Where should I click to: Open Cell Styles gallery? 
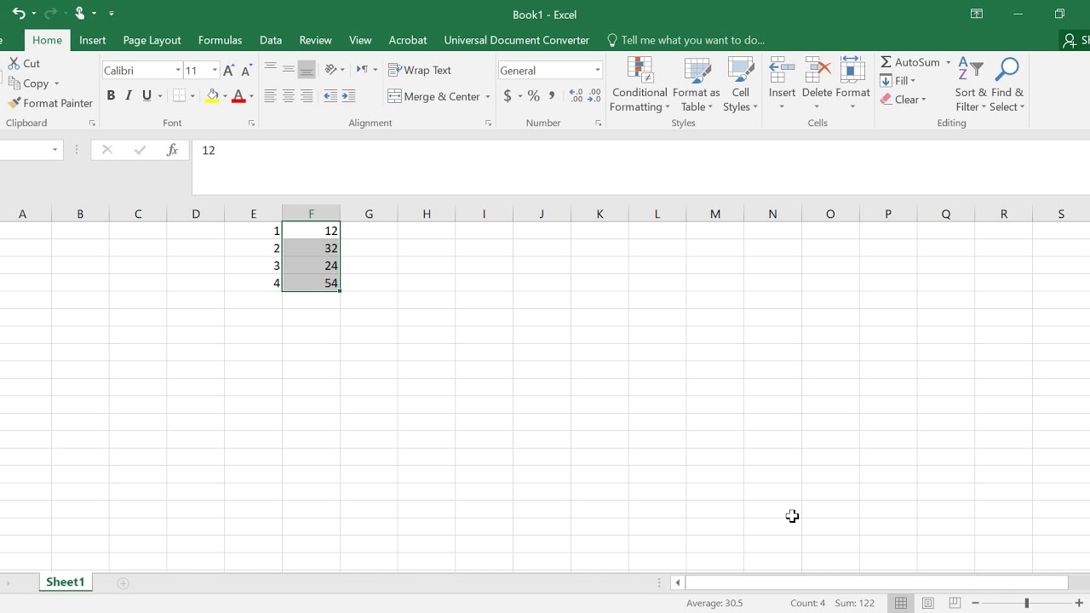click(741, 85)
